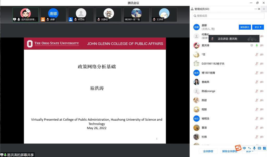Toggle Sogou Chinese/English input mode
The width and height of the screenshot is (267, 157).
point(244,148)
